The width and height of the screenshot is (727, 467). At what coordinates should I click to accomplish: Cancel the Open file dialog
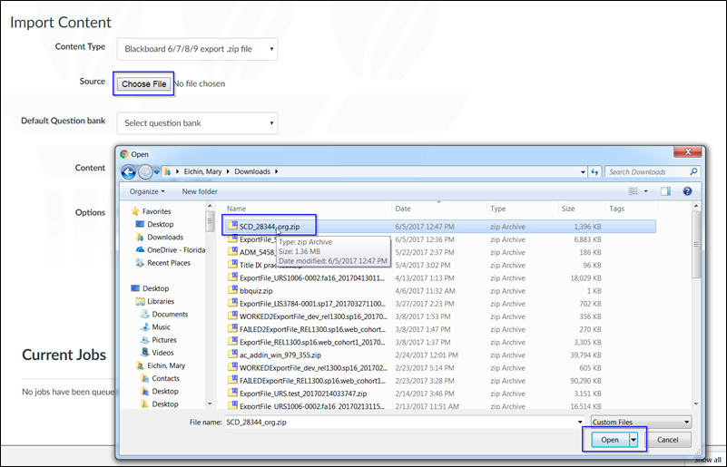pos(667,440)
